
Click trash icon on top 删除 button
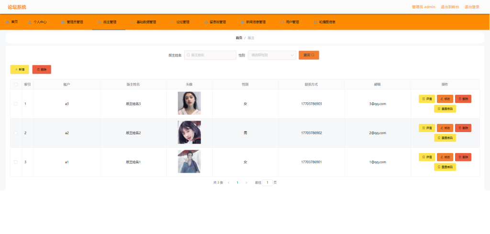38,69
